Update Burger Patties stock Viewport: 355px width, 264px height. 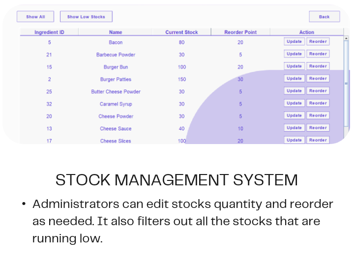(x=294, y=79)
